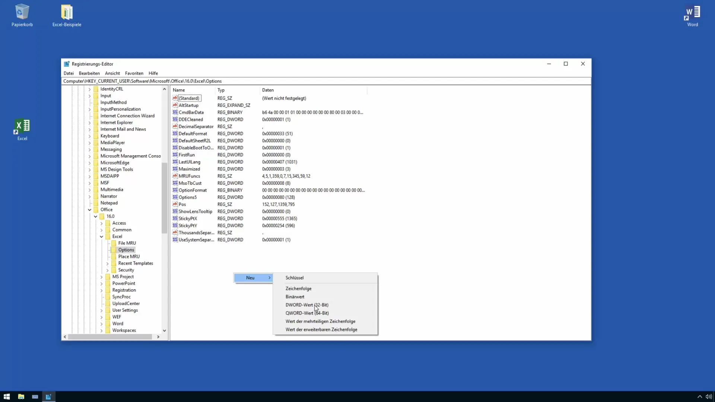
Task: Click the Neu context menu entry
Action: [x=253, y=278]
